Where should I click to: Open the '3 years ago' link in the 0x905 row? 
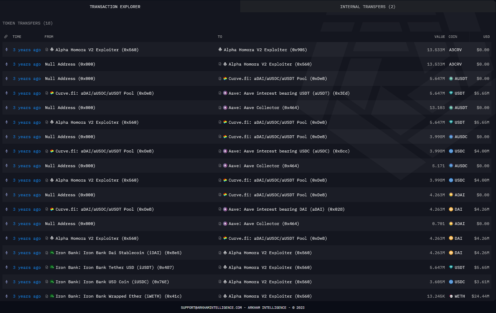pos(27,50)
